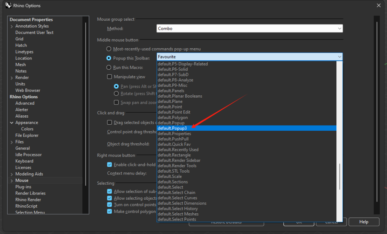387x234 pixels.
Task: Open the RhinoScript options page
Action: pyautogui.click(x=26, y=206)
